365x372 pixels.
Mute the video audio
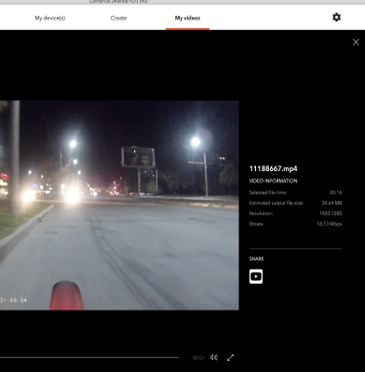[214, 357]
